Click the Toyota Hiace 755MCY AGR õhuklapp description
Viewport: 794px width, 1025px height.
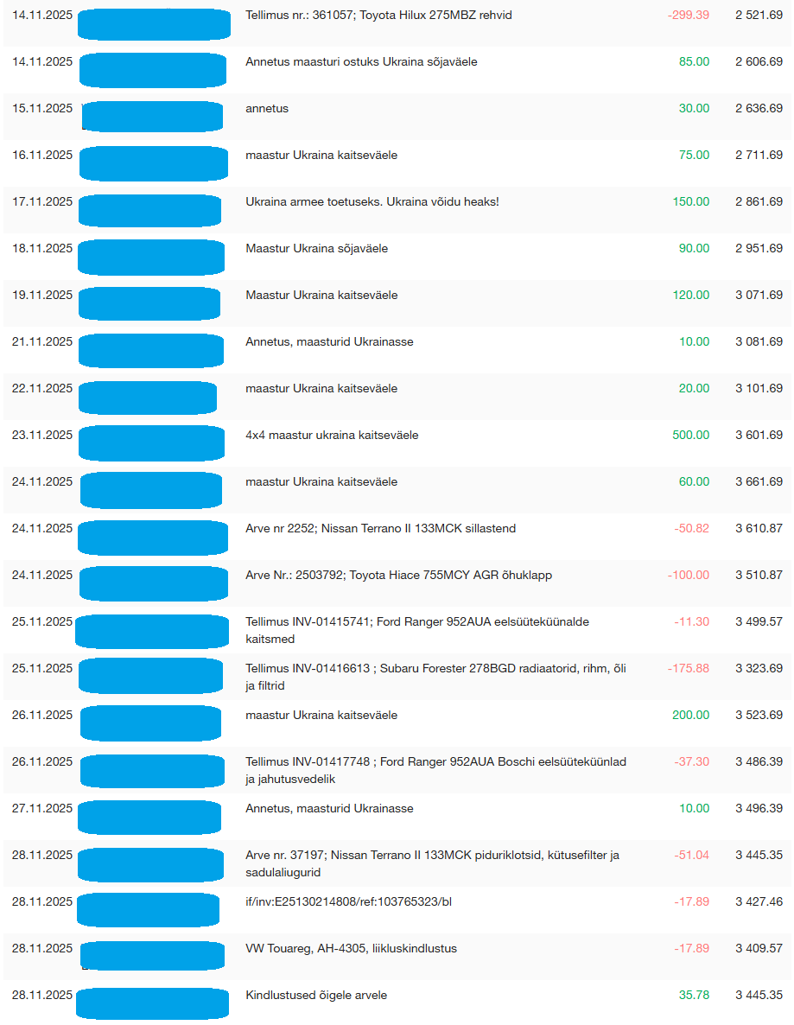tap(398, 576)
